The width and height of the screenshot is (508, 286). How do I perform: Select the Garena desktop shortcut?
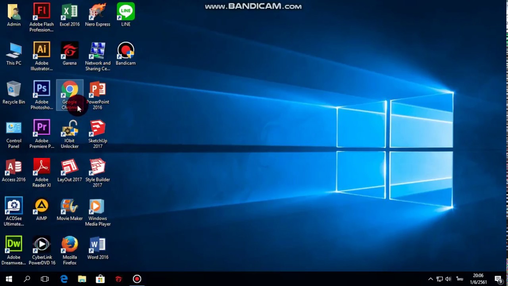[69, 54]
